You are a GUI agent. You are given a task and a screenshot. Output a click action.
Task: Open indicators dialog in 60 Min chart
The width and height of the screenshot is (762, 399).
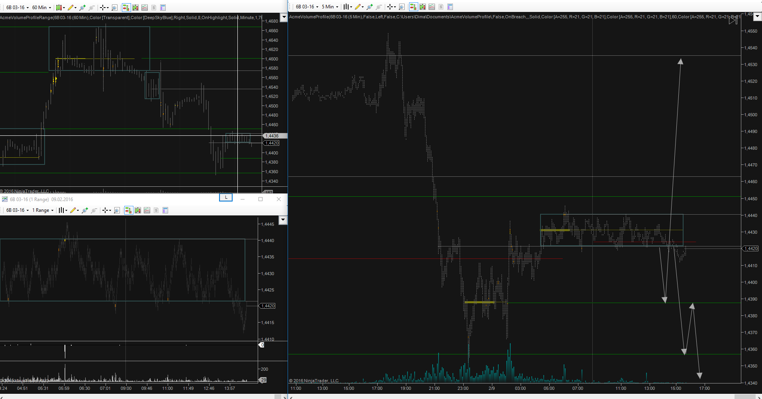[x=145, y=8]
